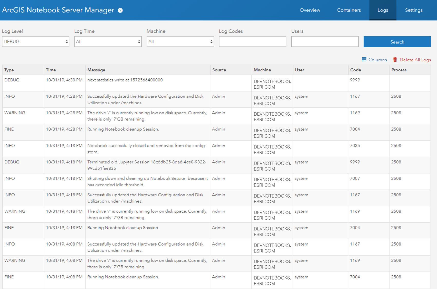Click the Time column header
The height and width of the screenshot is (289, 437).
pyautogui.click(x=51, y=70)
